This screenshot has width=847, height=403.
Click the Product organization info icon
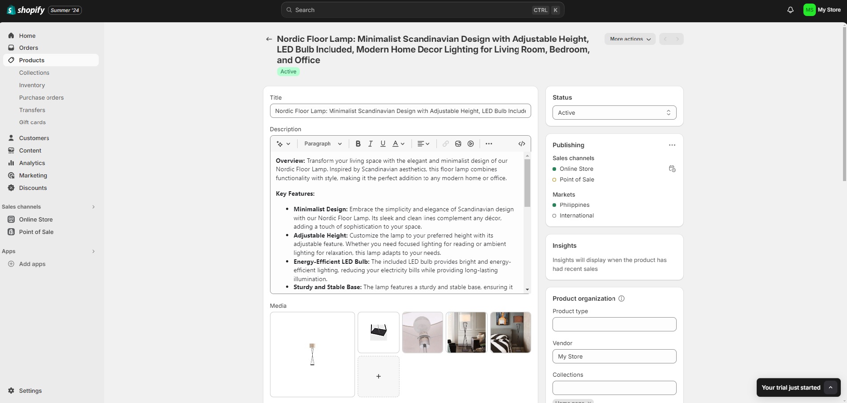click(621, 298)
